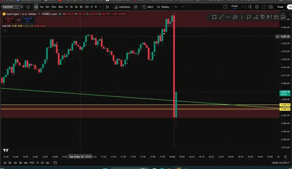
Task: Open the candlestick chart type selector
Action: click(x=107, y=7)
